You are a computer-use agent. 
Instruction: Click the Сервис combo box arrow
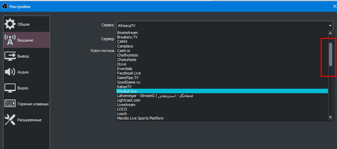pyautogui.click(x=330, y=26)
